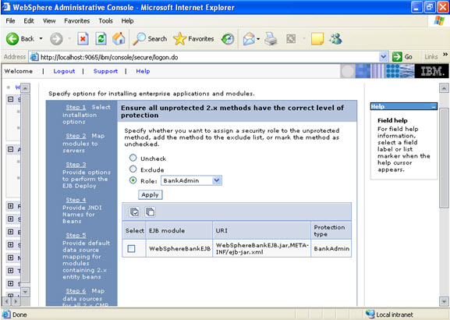Click the Apply button
450x320 pixels.
(150, 195)
